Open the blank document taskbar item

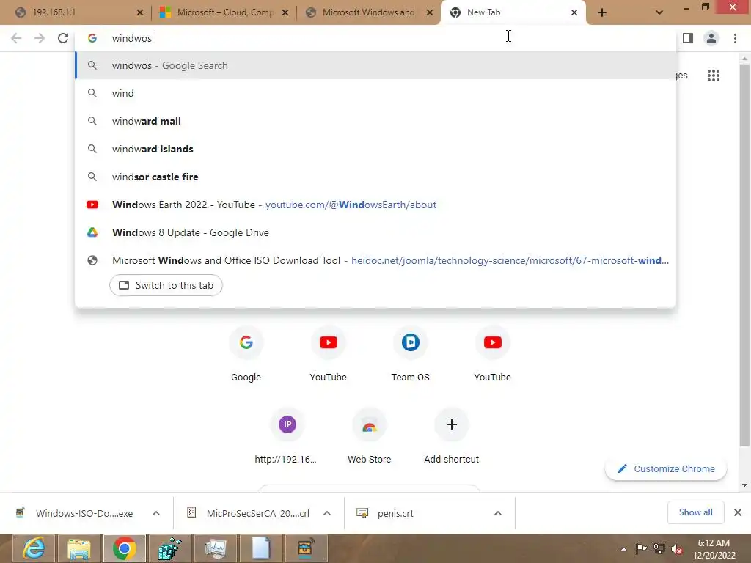tap(260, 548)
